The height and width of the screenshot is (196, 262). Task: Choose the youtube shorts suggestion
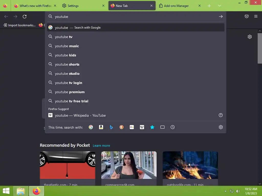(136, 64)
